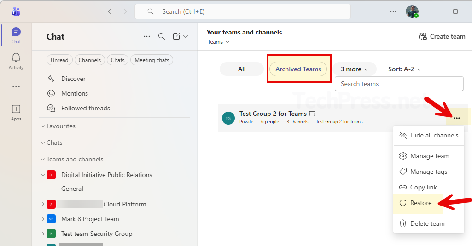
Task: Open Chat pane more options ellipsis
Action: [x=147, y=36]
